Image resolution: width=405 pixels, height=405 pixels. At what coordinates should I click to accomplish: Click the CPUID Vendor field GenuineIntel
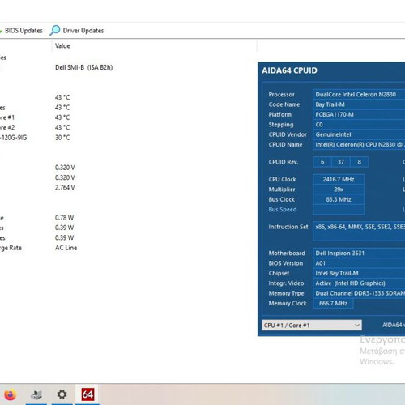tap(359, 134)
